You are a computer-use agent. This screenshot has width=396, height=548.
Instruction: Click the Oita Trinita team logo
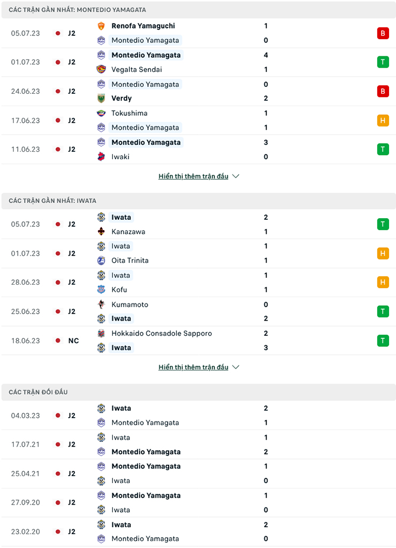click(x=101, y=261)
